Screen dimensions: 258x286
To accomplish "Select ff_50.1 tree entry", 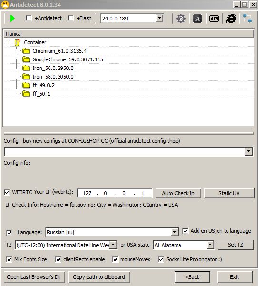I will 41,94.
